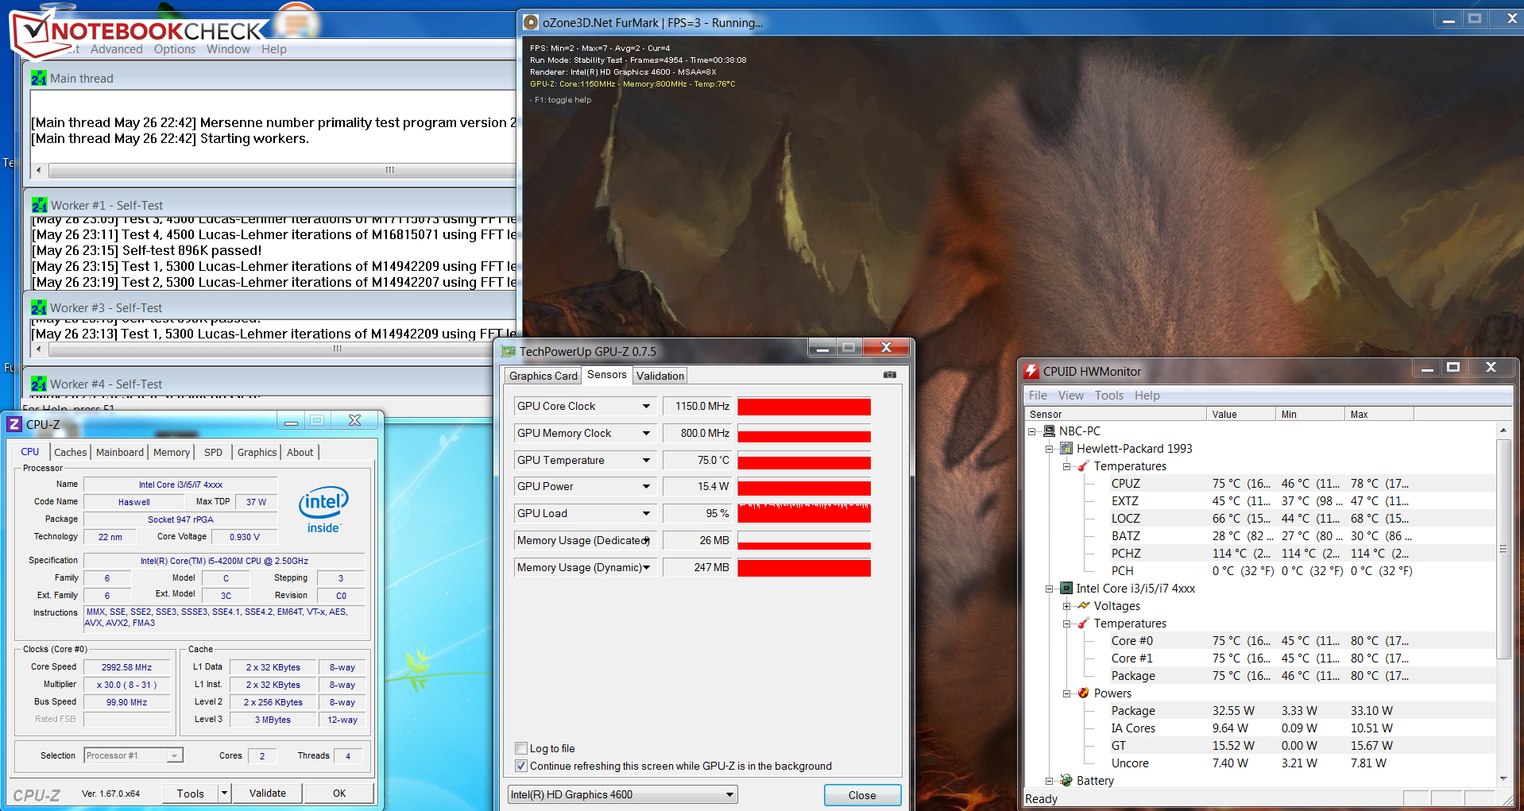Switch to the Mainboard tab in CPU-Z
The width and height of the screenshot is (1524, 811).
[120, 452]
